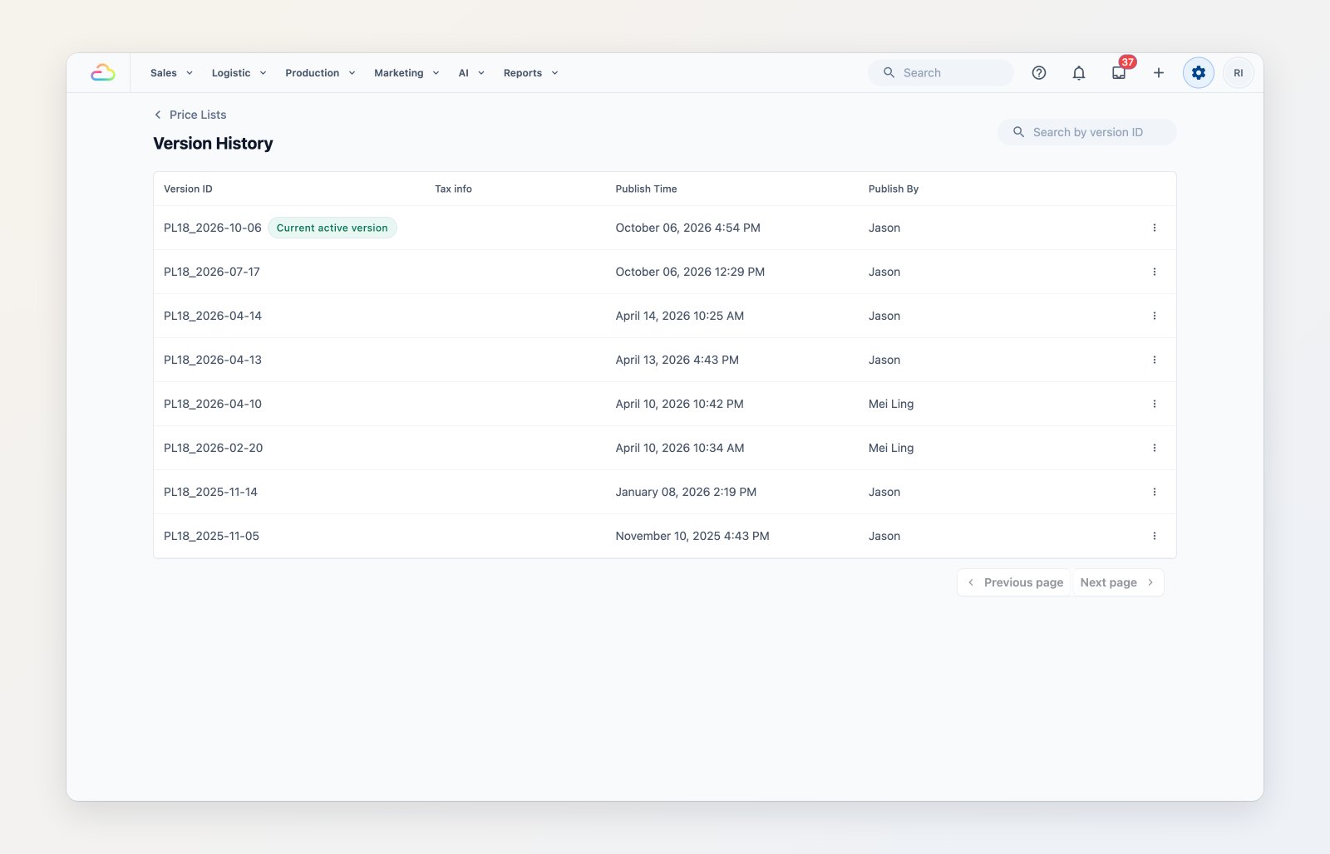
Task: Open row menu for PL18_2026-02-20
Action: 1155,448
